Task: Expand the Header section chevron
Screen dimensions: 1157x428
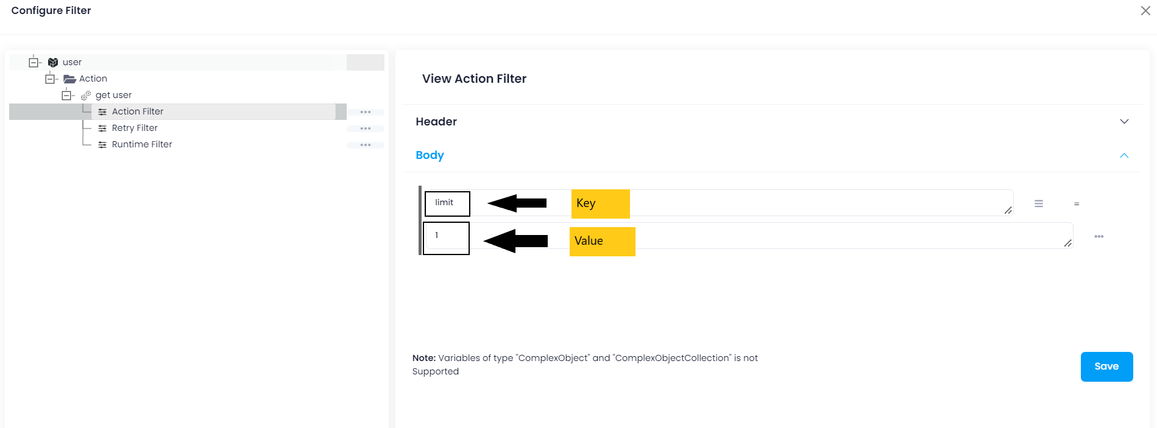Action: tap(1124, 122)
